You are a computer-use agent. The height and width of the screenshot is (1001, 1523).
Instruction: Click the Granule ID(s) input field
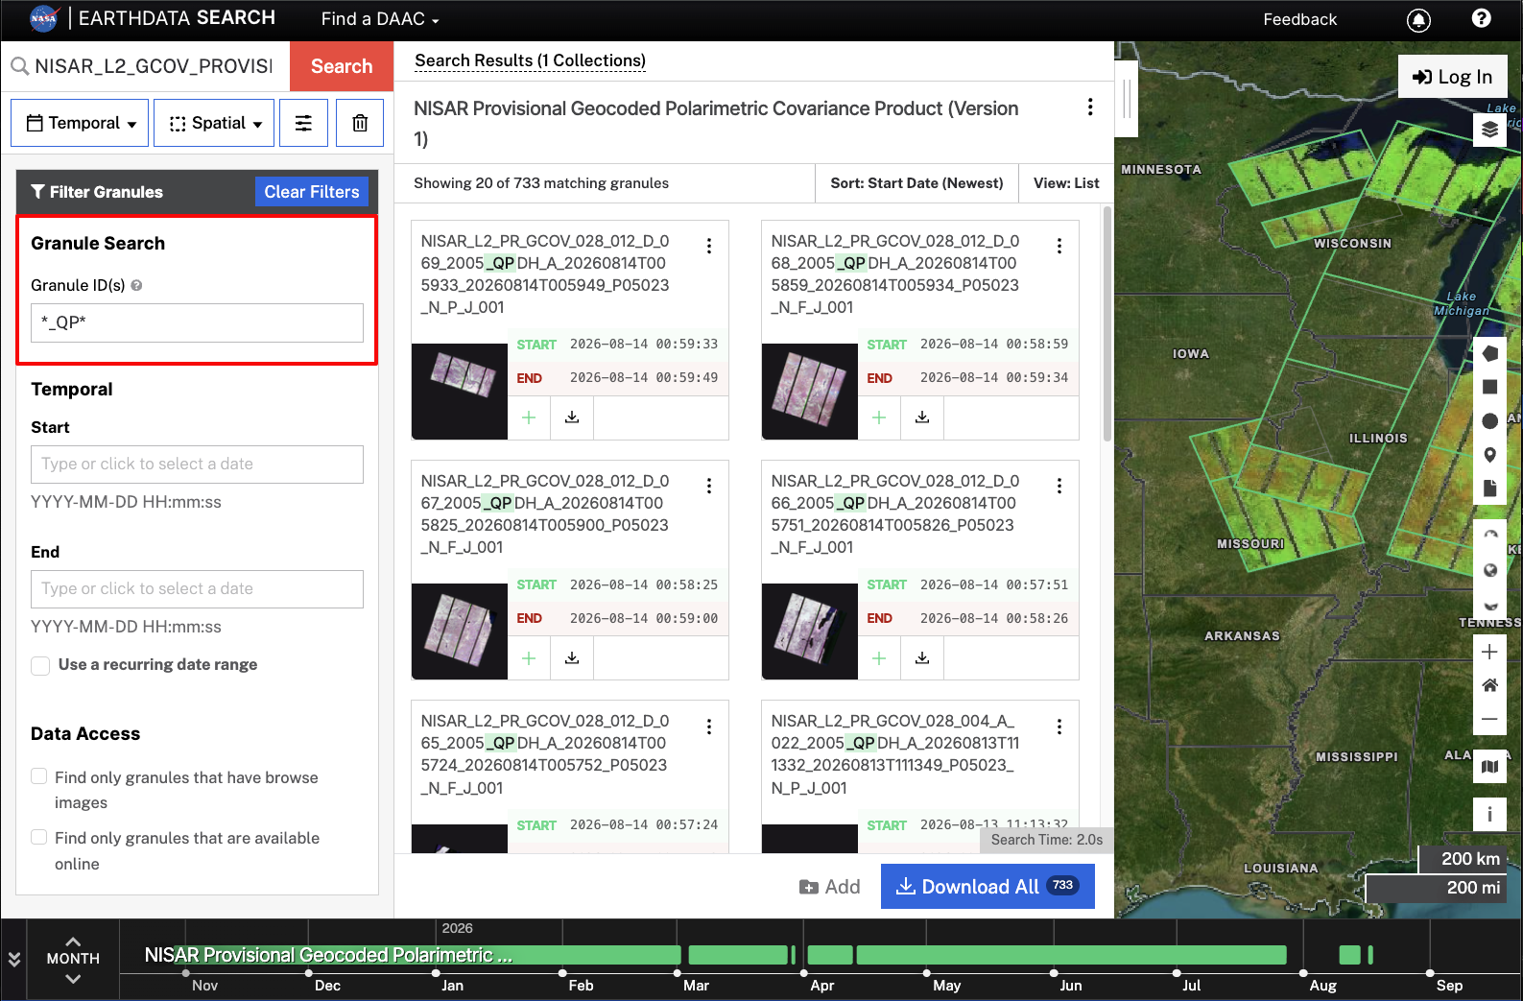[197, 322]
